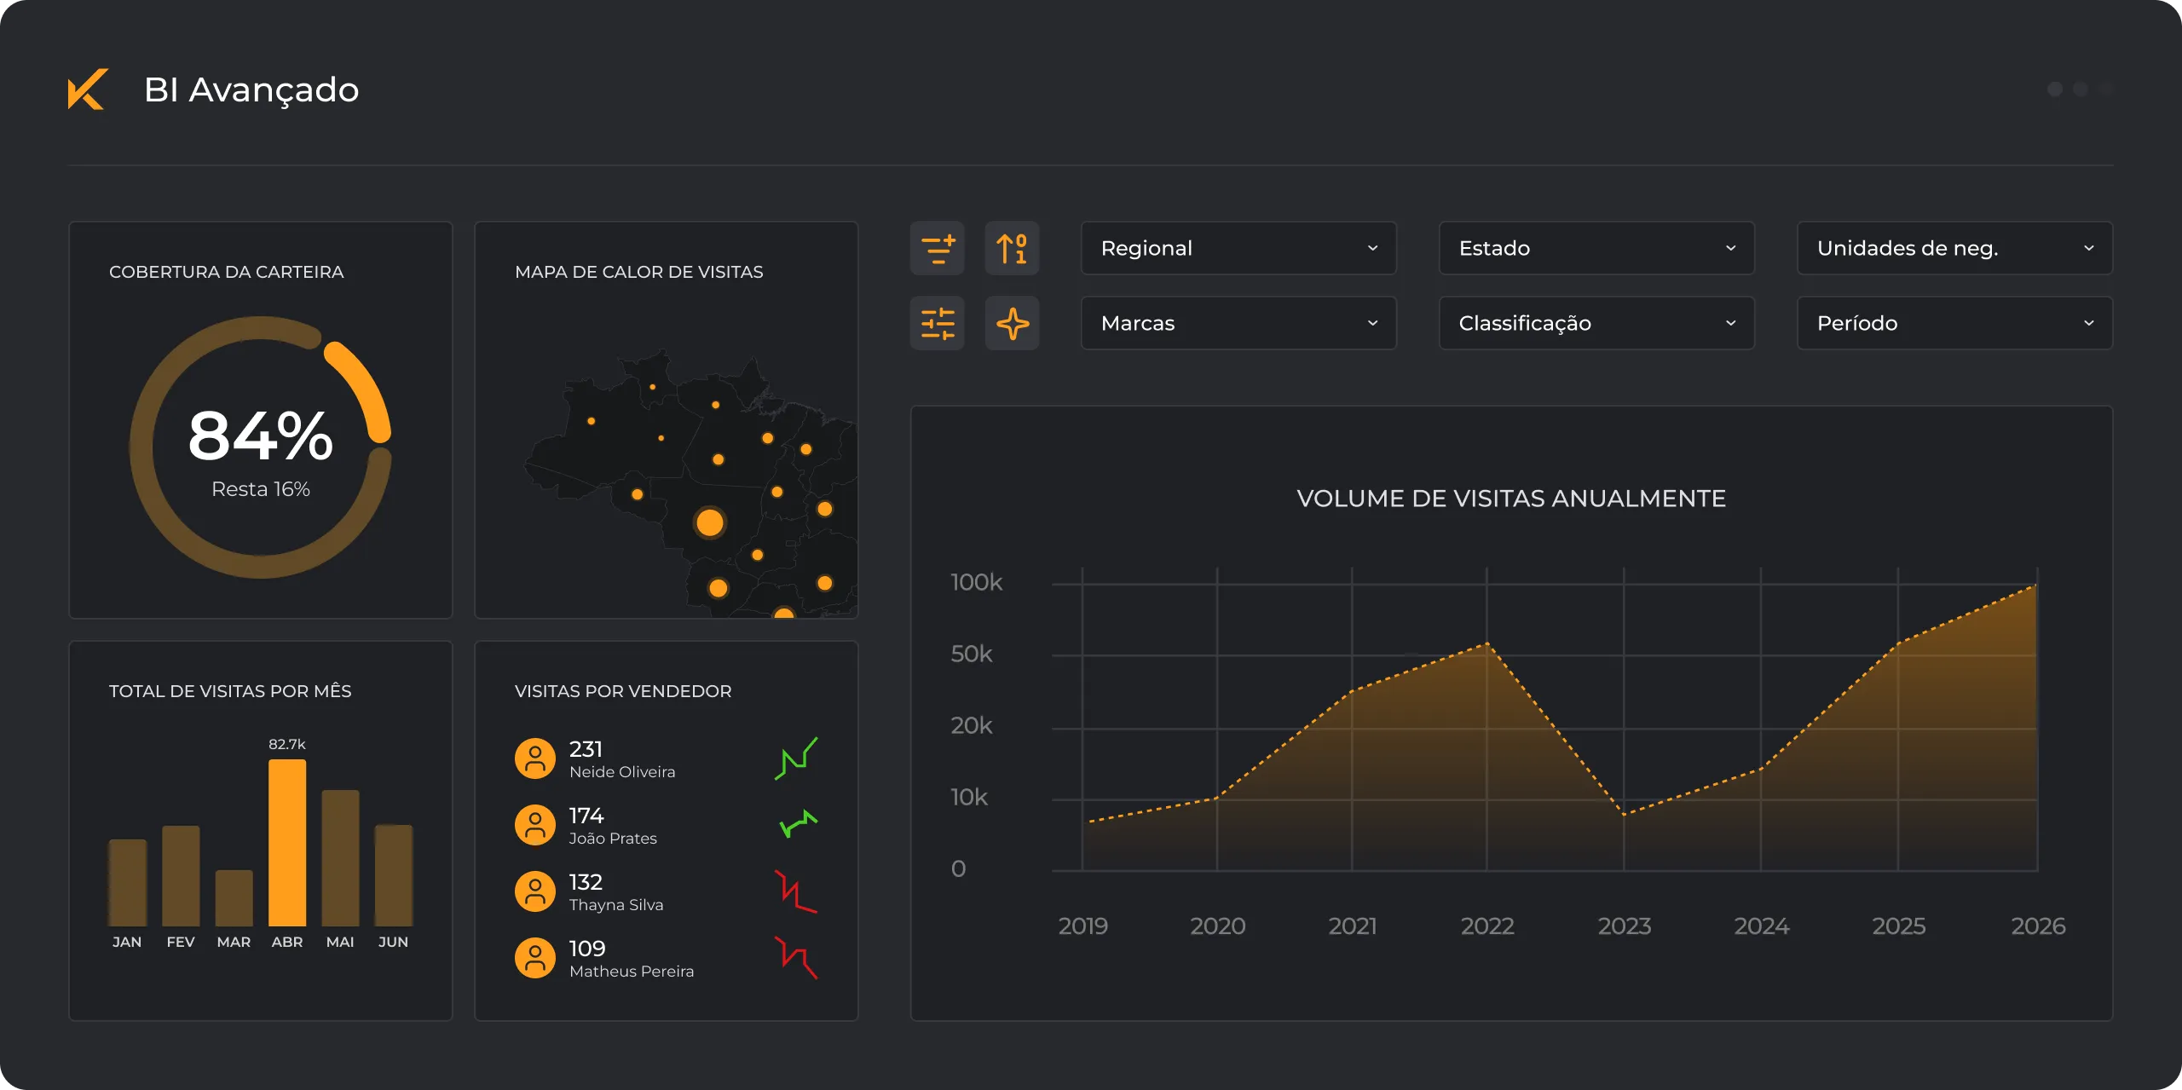Select the Período dropdown

click(x=1954, y=323)
